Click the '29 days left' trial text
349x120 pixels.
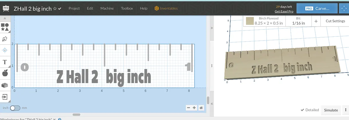point(284,6)
